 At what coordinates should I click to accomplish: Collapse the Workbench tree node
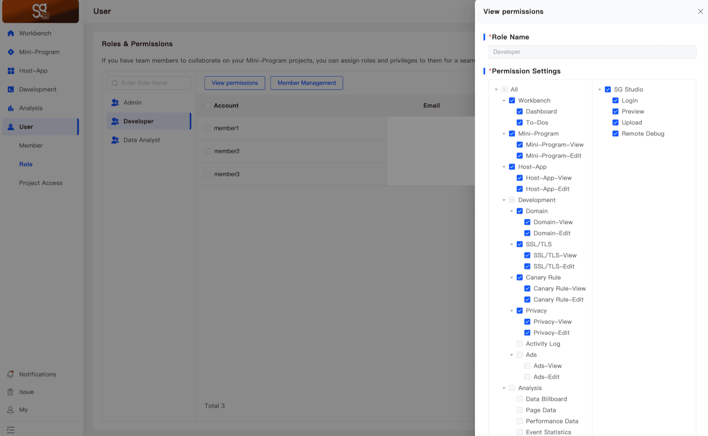pyautogui.click(x=504, y=101)
